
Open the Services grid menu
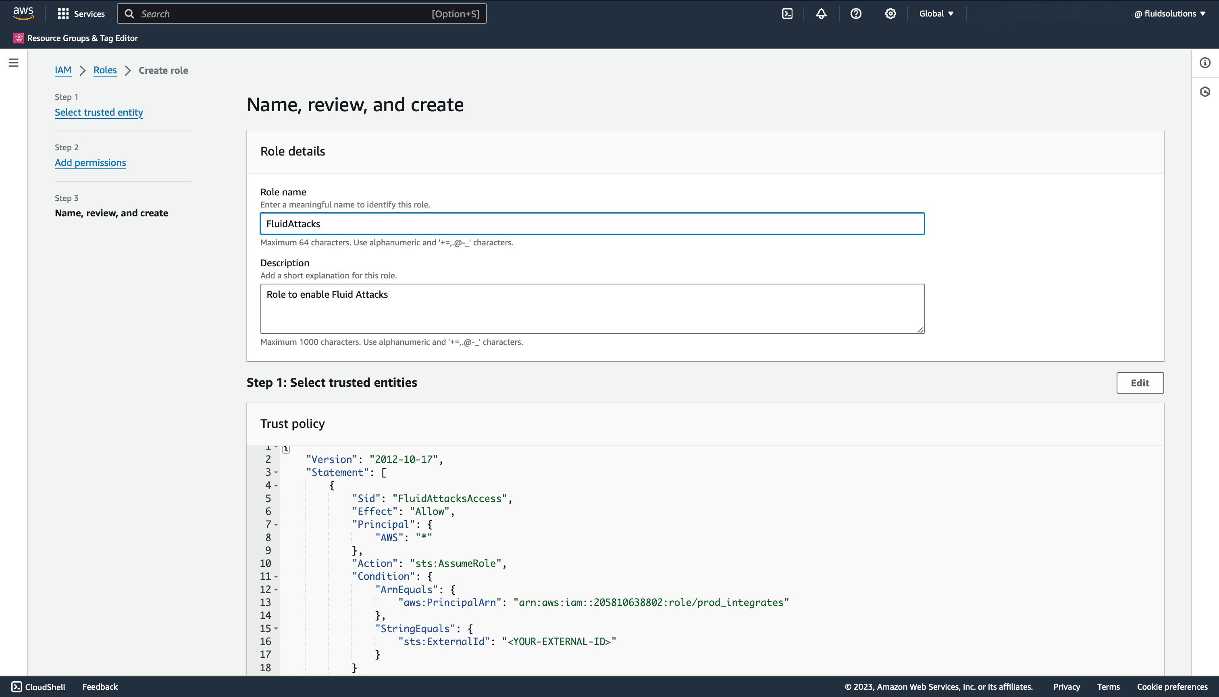click(x=81, y=14)
